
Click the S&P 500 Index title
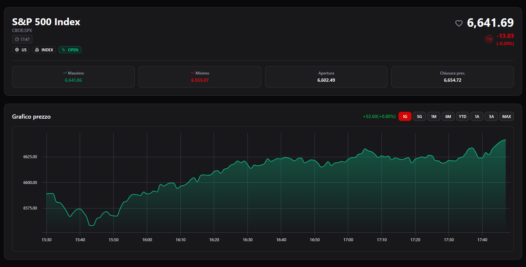point(46,22)
